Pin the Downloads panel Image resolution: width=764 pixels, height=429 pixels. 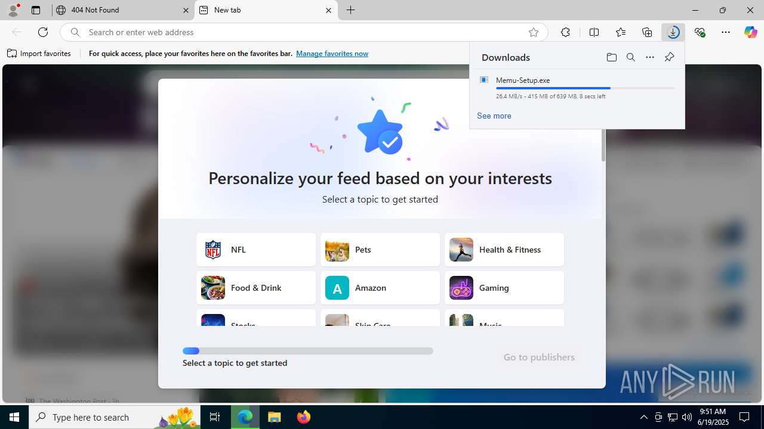[669, 57]
